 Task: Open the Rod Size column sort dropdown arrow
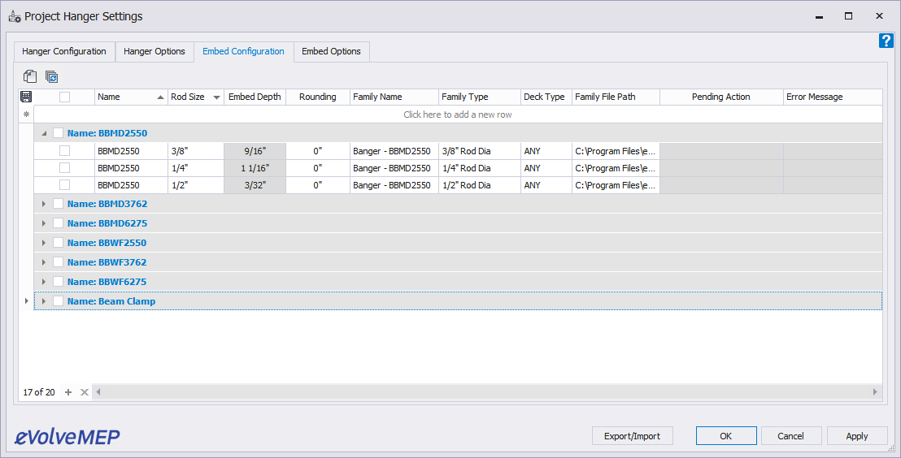216,97
